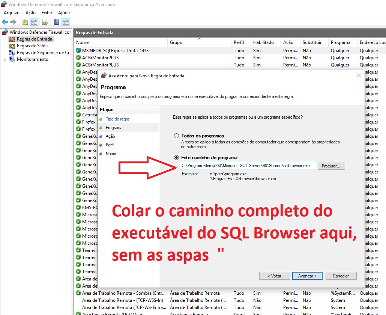Viewport: 386px width, 315px height.
Task: Click the firewall icon in the main title bar
Action: pos(4,4)
